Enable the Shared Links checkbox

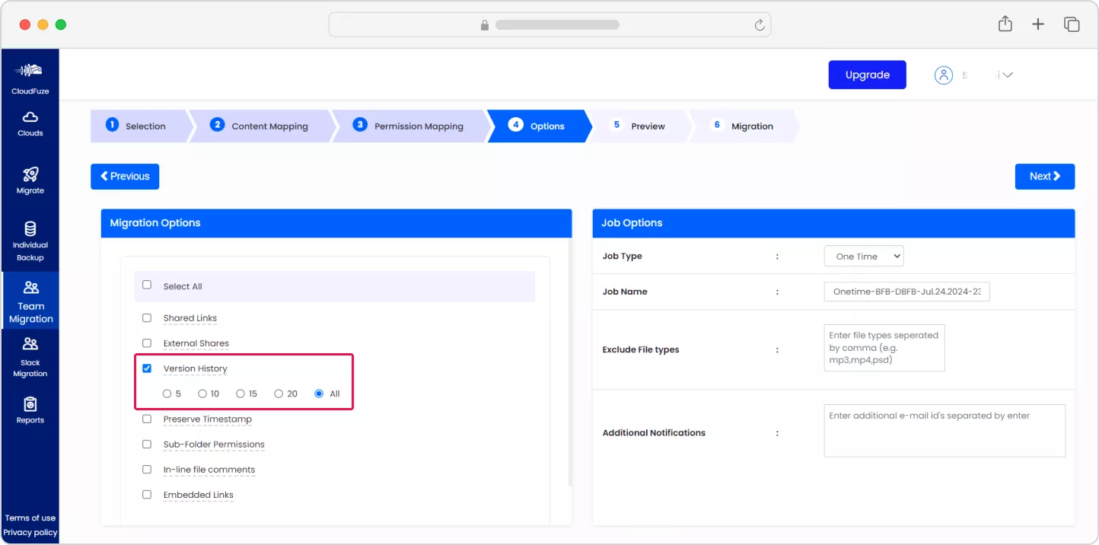pyautogui.click(x=147, y=317)
